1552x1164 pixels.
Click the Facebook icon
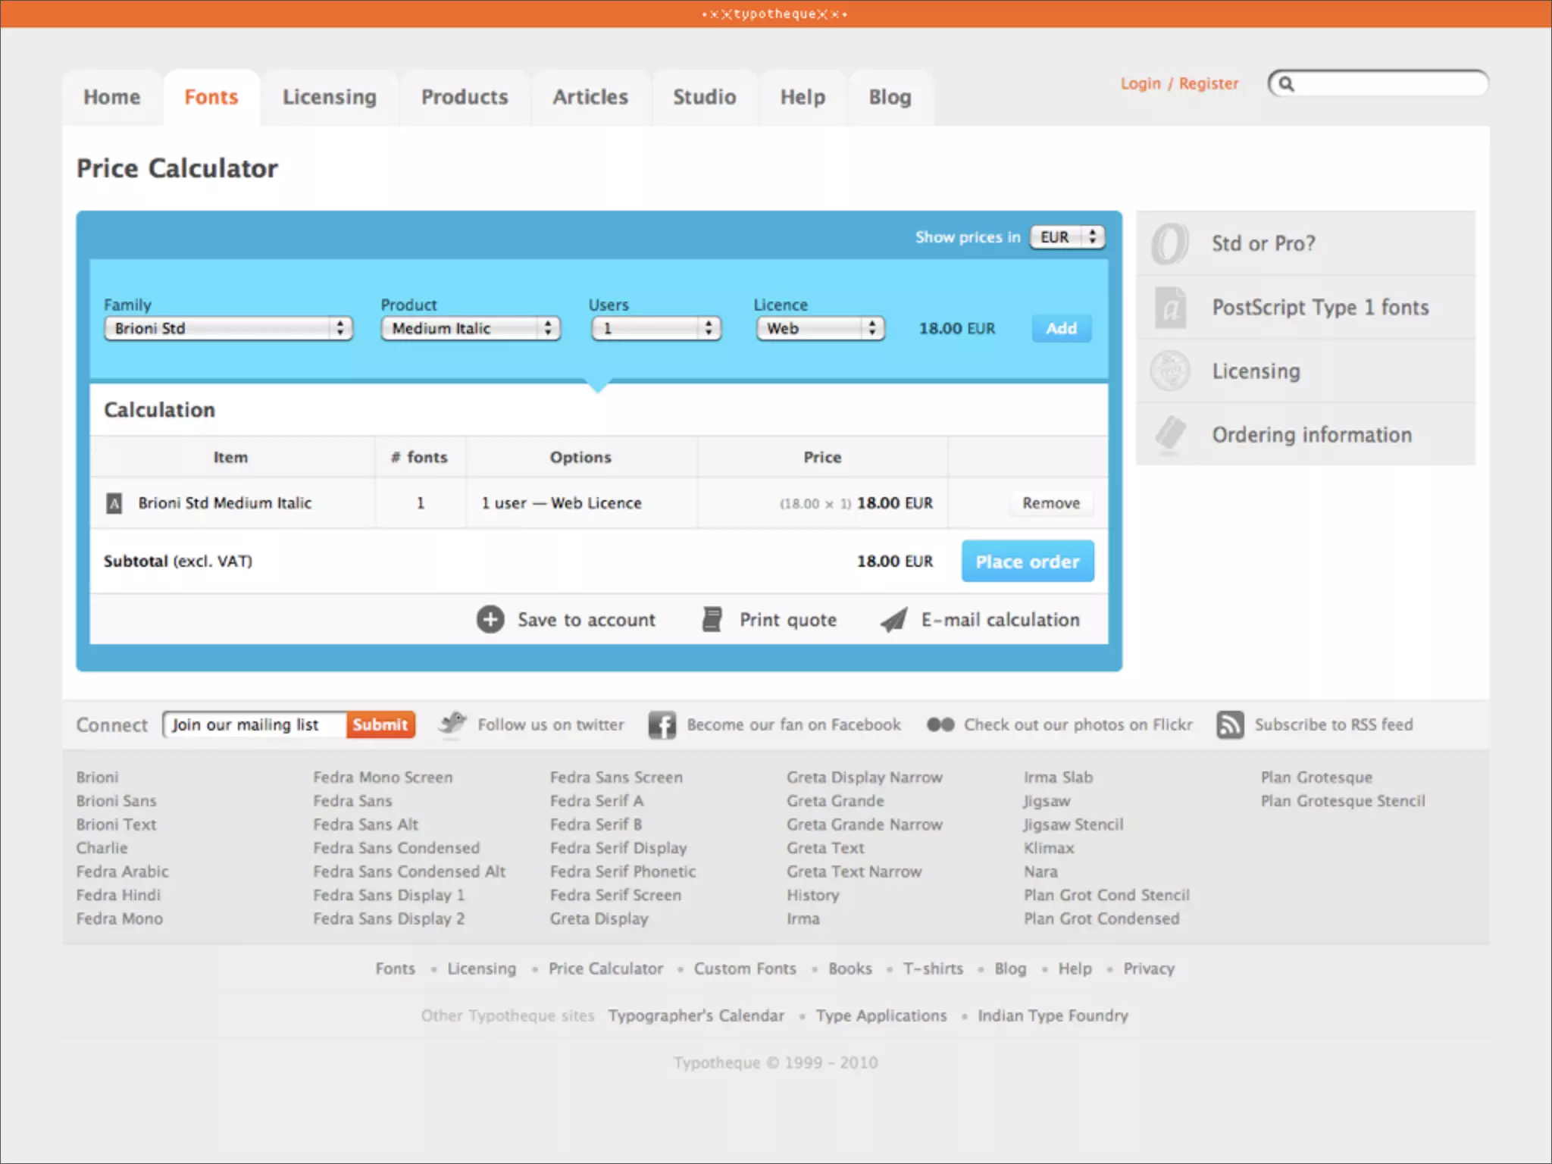click(x=662, y=724)
